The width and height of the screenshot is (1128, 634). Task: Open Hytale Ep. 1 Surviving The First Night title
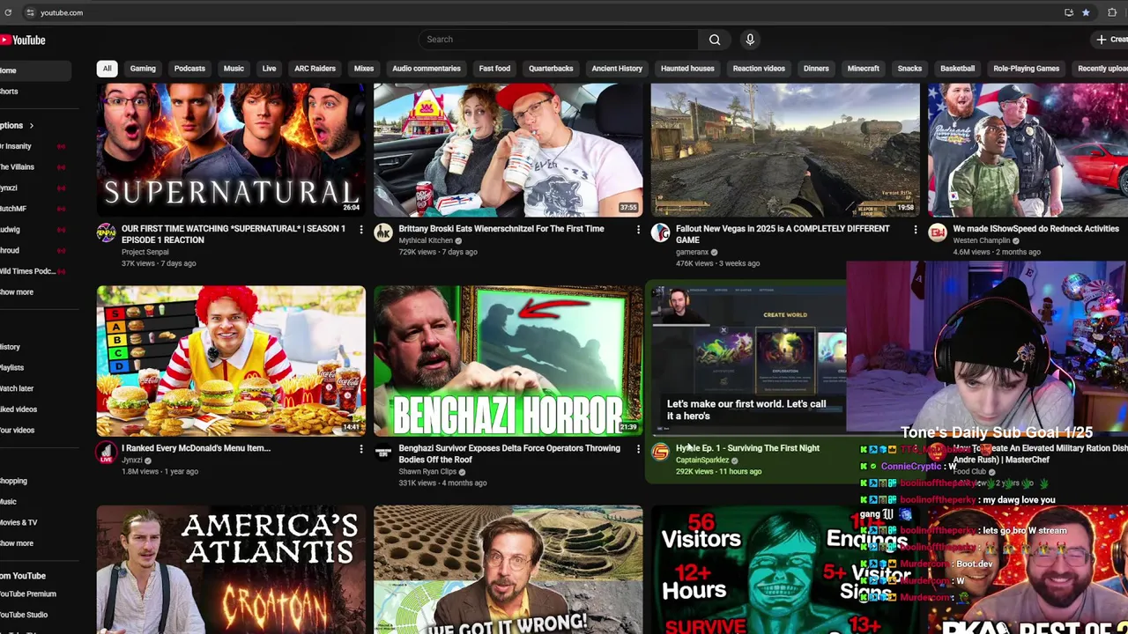747,448
